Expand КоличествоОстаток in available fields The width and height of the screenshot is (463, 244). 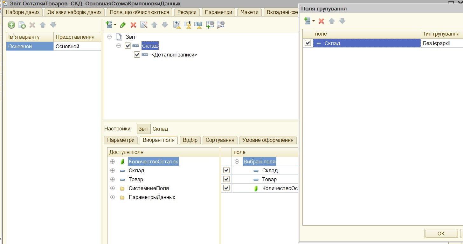pos(113,162)
